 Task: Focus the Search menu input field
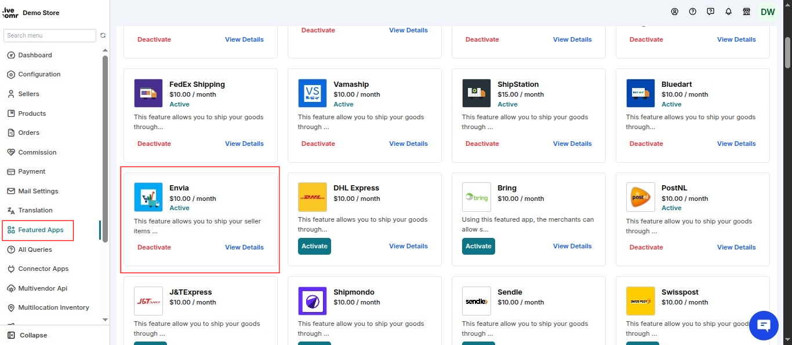click(x=50, y=35)
